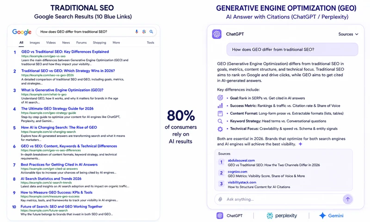
Task: Switch to the Videos tab
Action: click(x=51, y=43)
